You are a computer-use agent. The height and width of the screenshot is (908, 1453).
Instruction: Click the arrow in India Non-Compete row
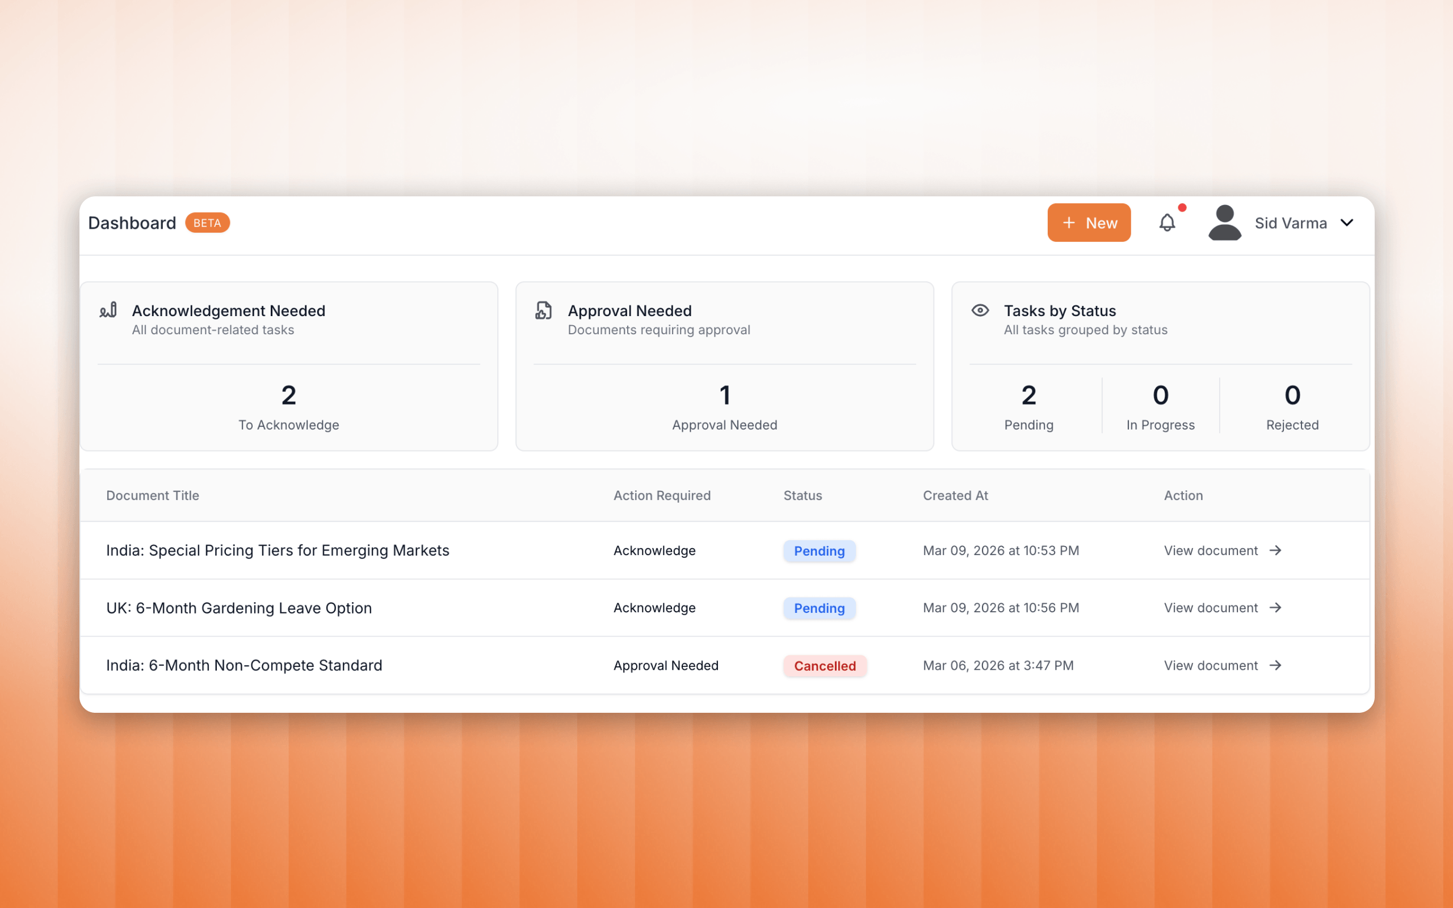1275,665
